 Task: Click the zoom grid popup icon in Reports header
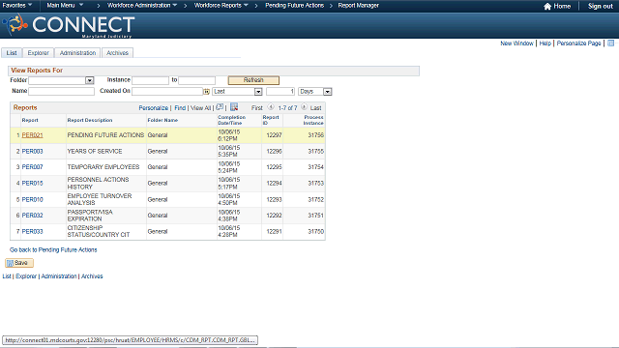[x=220, y=107]
